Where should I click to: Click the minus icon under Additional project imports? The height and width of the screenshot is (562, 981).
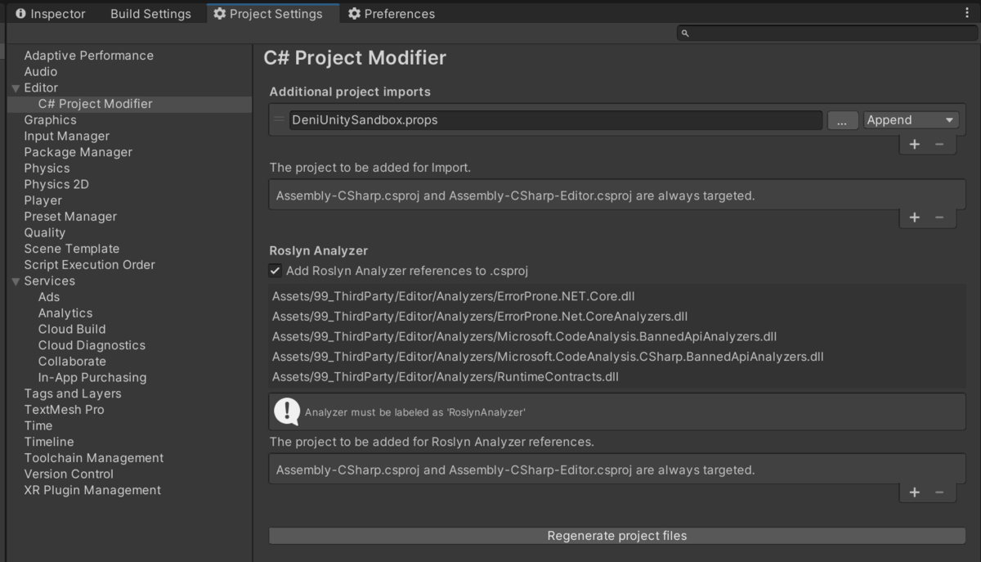coord(939,144)
